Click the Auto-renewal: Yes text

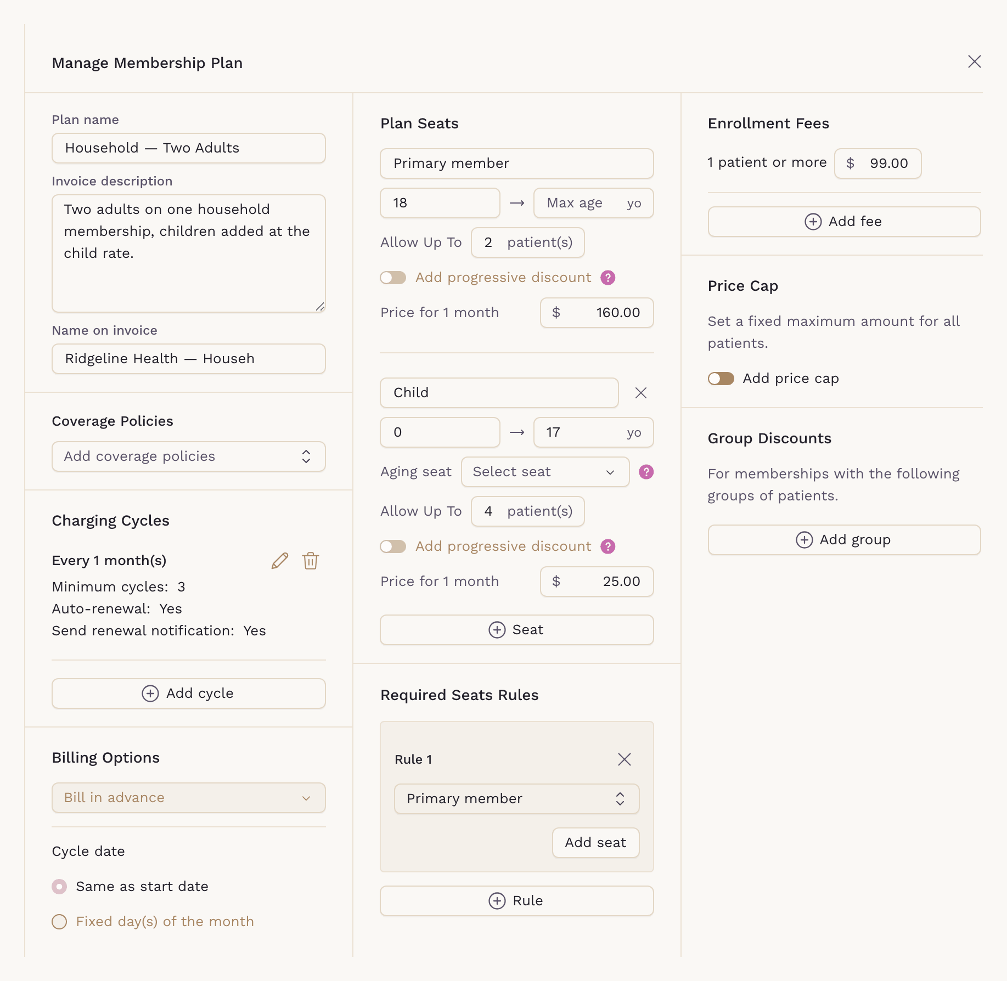117,609
